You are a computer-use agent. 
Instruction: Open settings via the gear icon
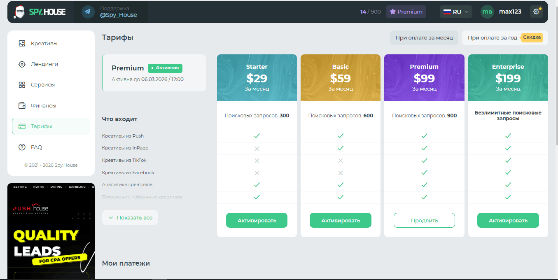[536, 12]
